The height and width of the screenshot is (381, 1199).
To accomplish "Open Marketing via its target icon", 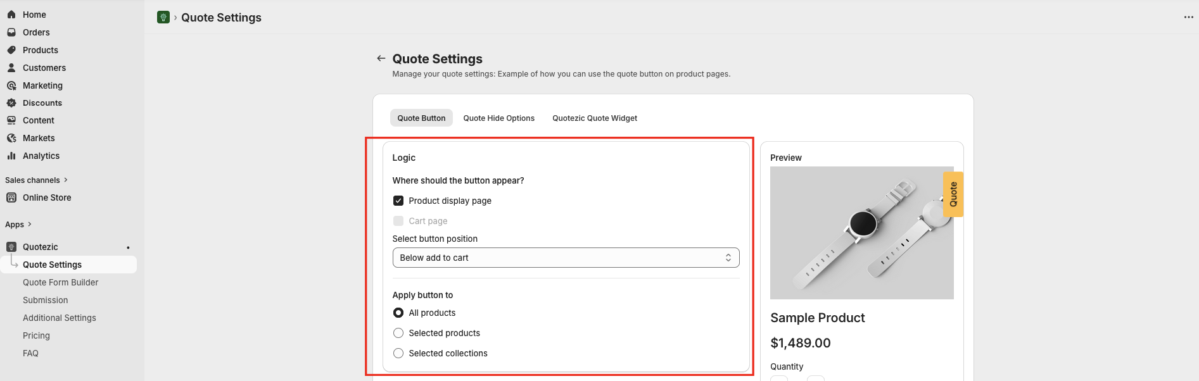I will pos(11,85).
